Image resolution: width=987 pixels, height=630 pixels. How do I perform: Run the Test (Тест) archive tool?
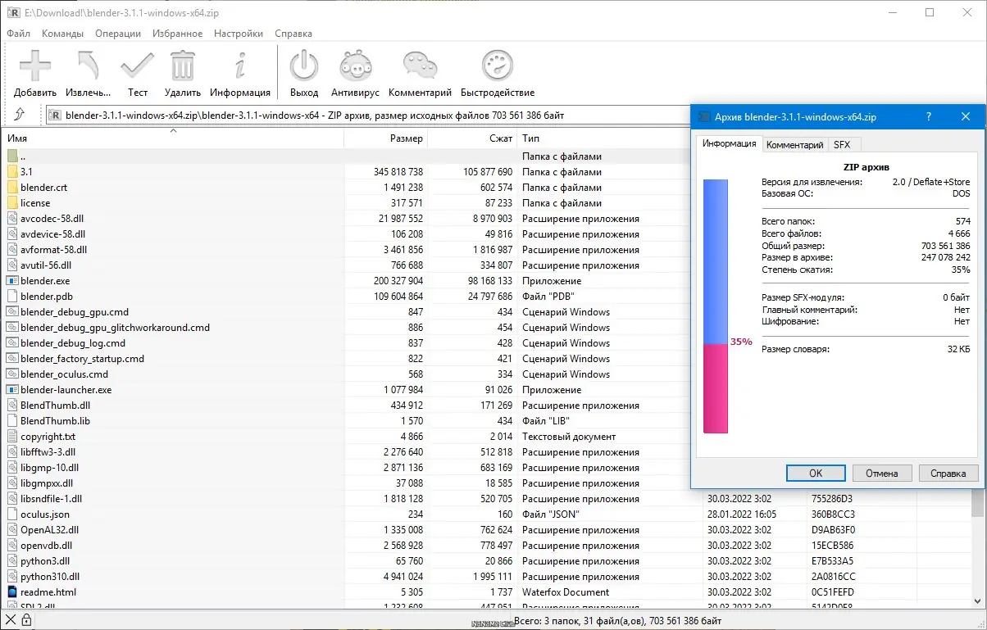137,66
